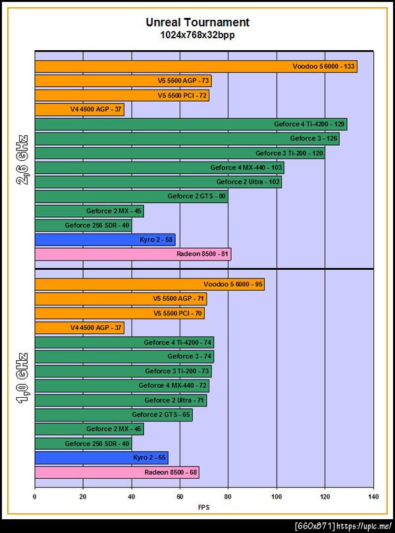Screen dimensions: 395x533
Task: Click the "Geforce 3 - 126" bar label
Action: pos(313,139)
